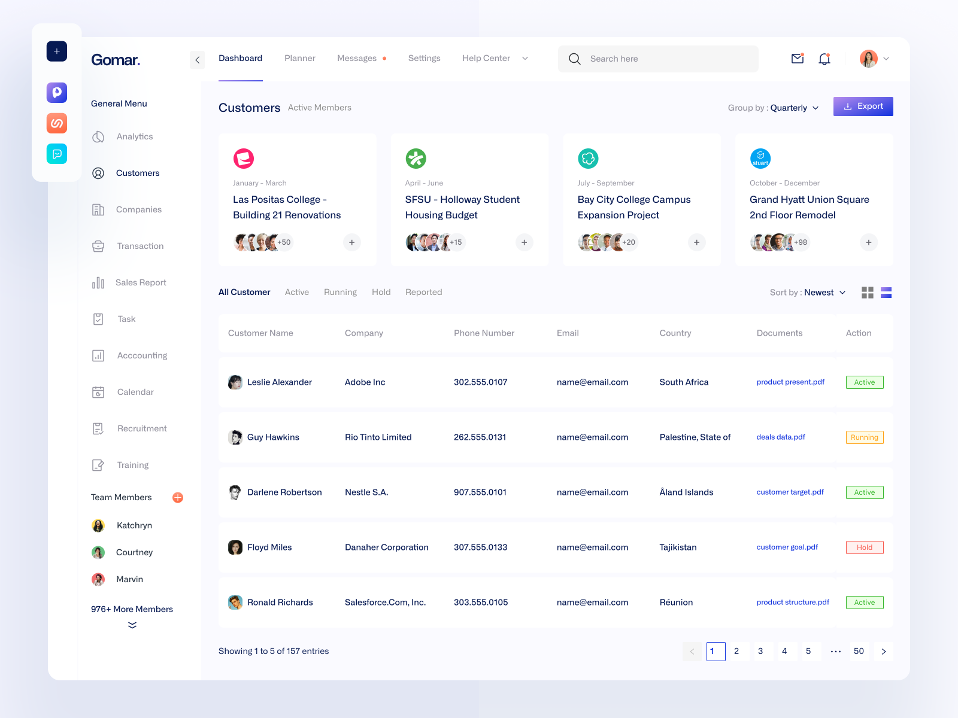The width and height of the screenshot is (958, 718).
Task: Click the mail envelope icon in header
Action: click(797, 59)
